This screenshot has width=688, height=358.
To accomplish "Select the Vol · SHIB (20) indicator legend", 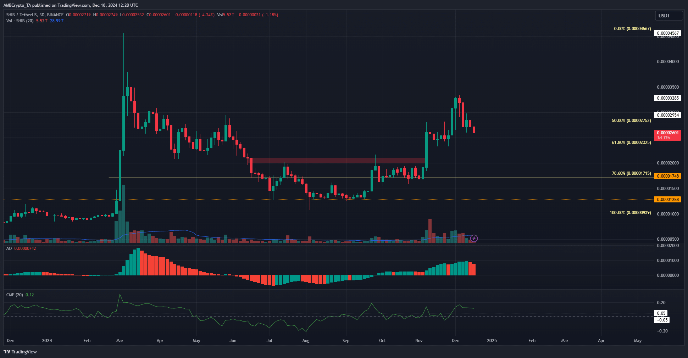I will [x=20, y=21].
